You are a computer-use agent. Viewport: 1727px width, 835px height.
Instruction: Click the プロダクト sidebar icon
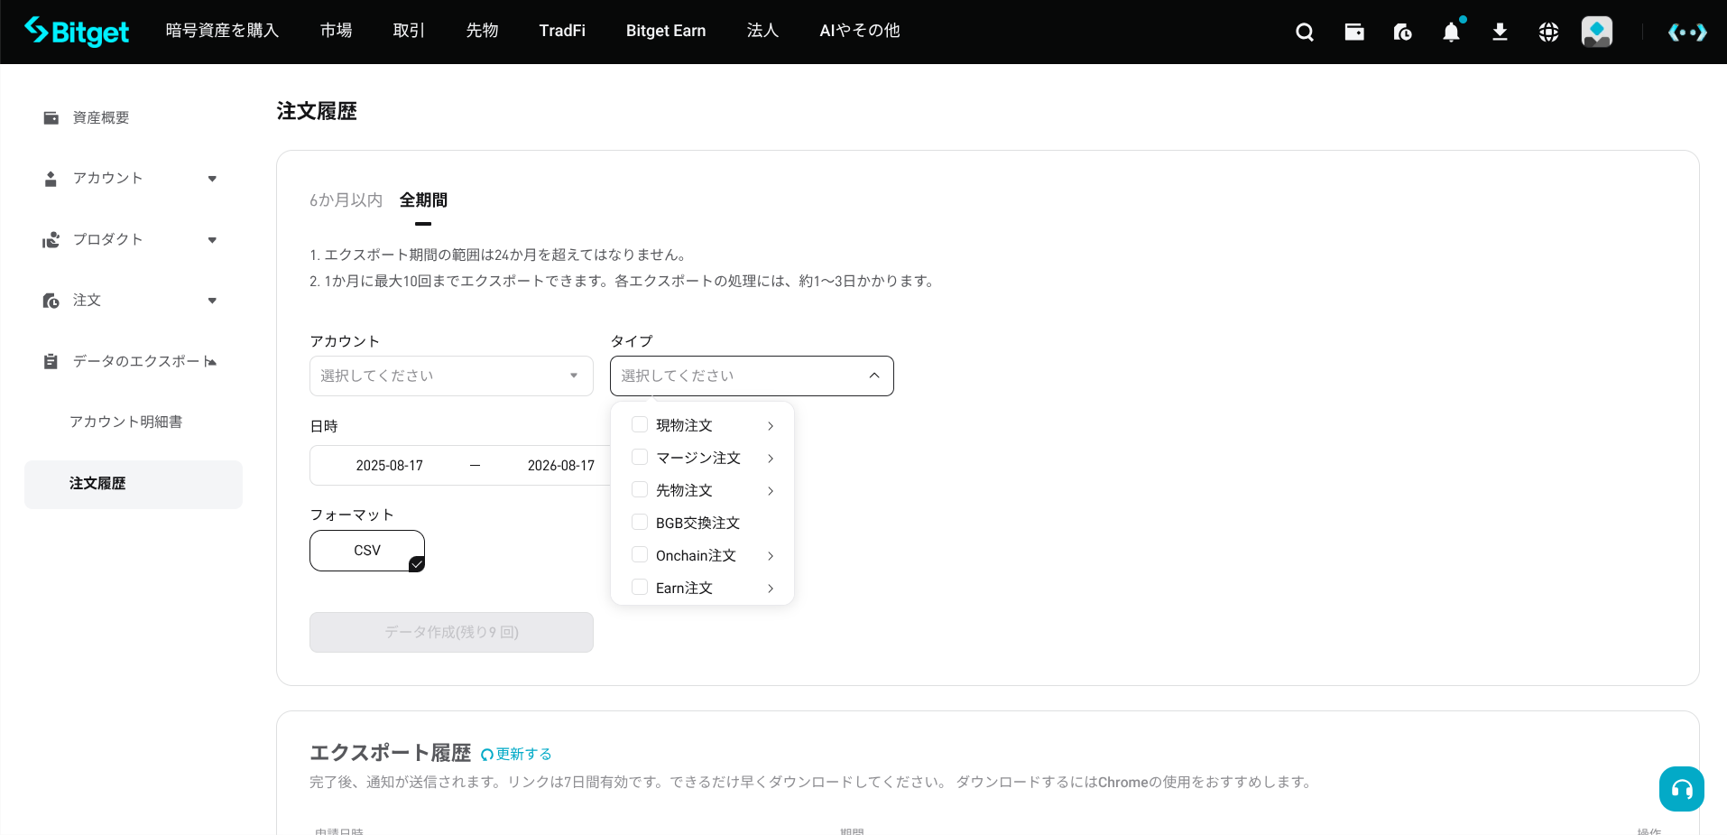coord(51,240)
